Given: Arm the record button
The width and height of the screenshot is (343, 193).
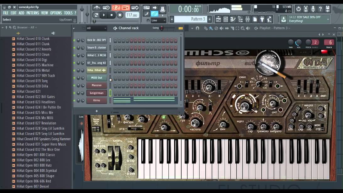Looking at the screenshot, I should point(120,15).
